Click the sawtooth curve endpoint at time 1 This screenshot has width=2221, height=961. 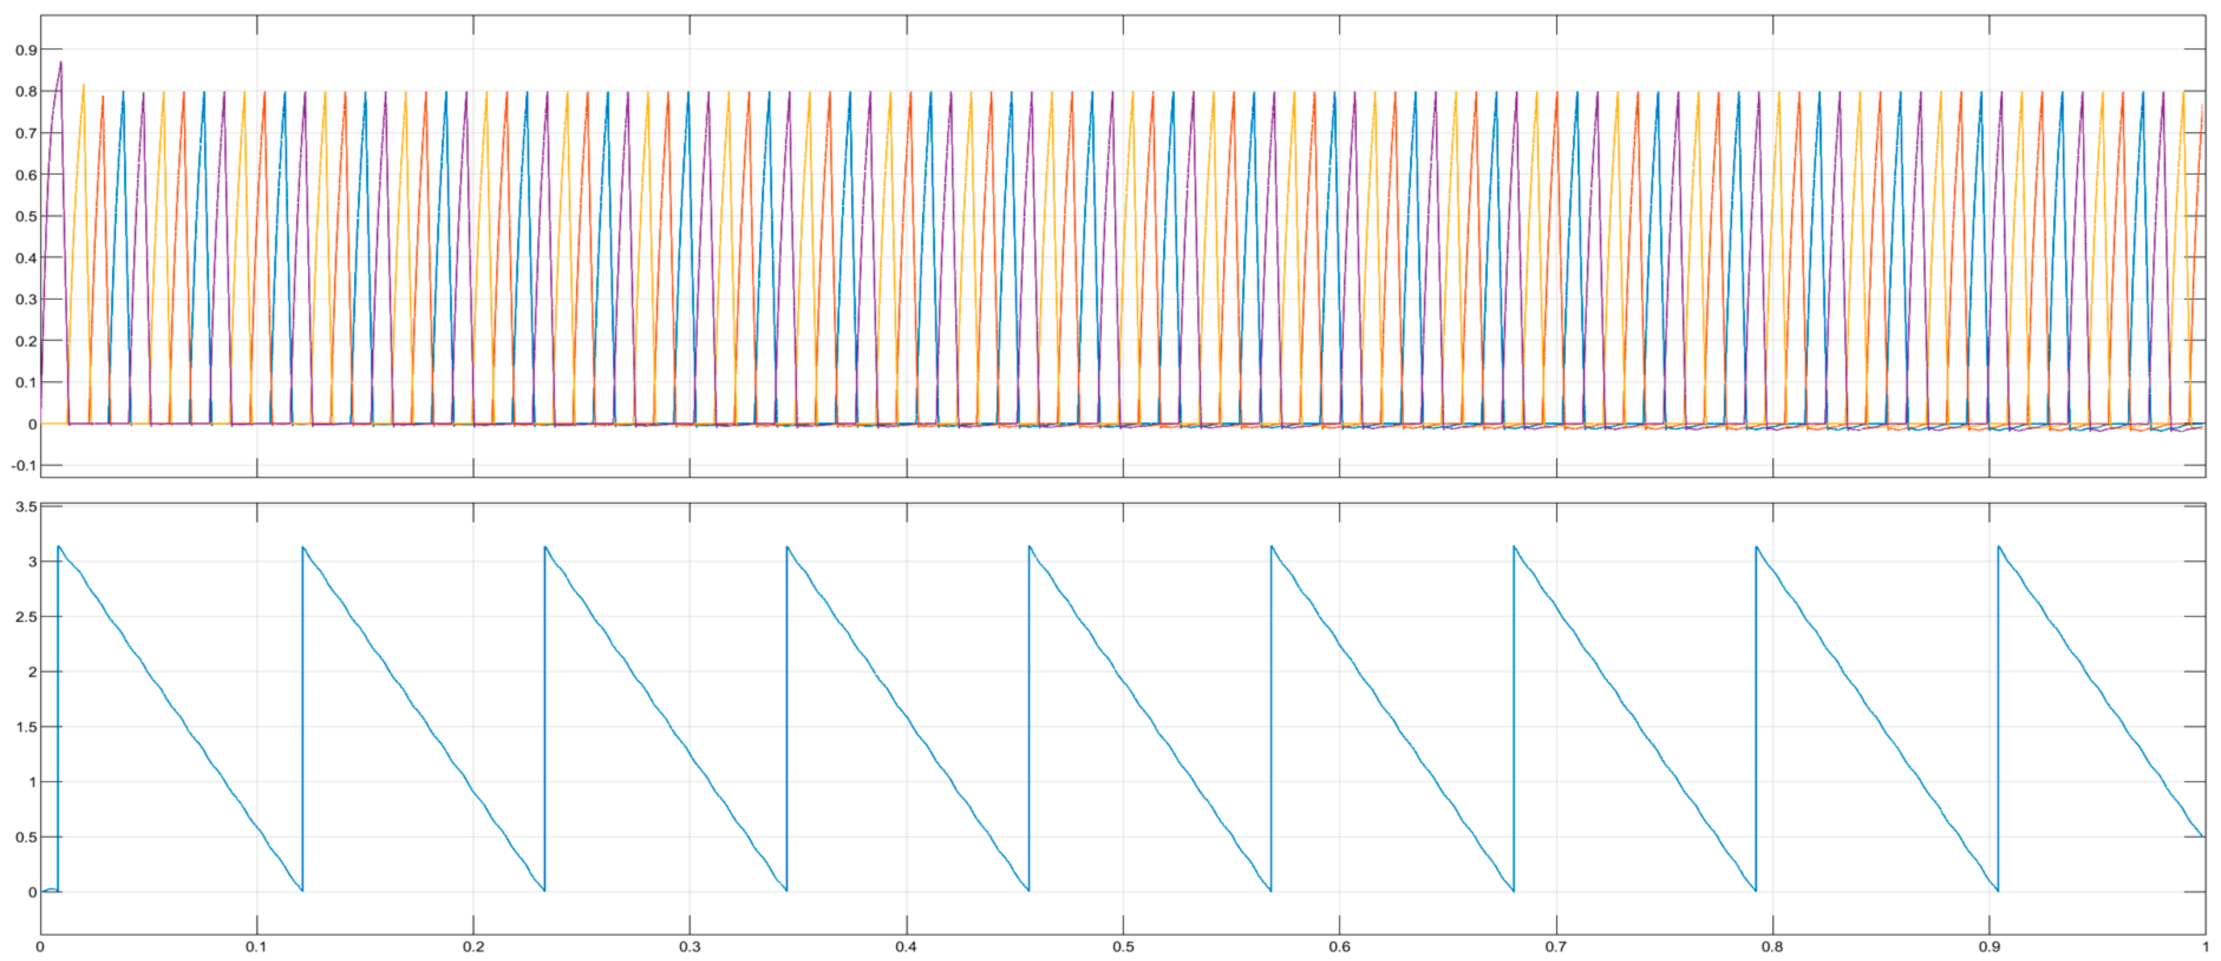click(2203, 836)
